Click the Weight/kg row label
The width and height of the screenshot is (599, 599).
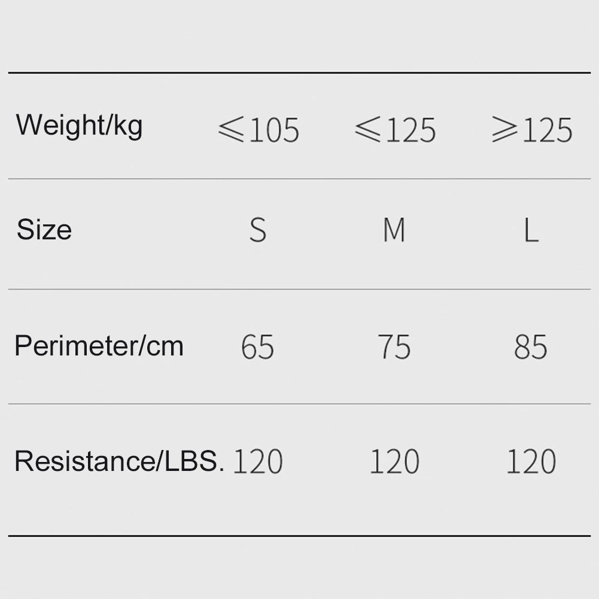79,126
